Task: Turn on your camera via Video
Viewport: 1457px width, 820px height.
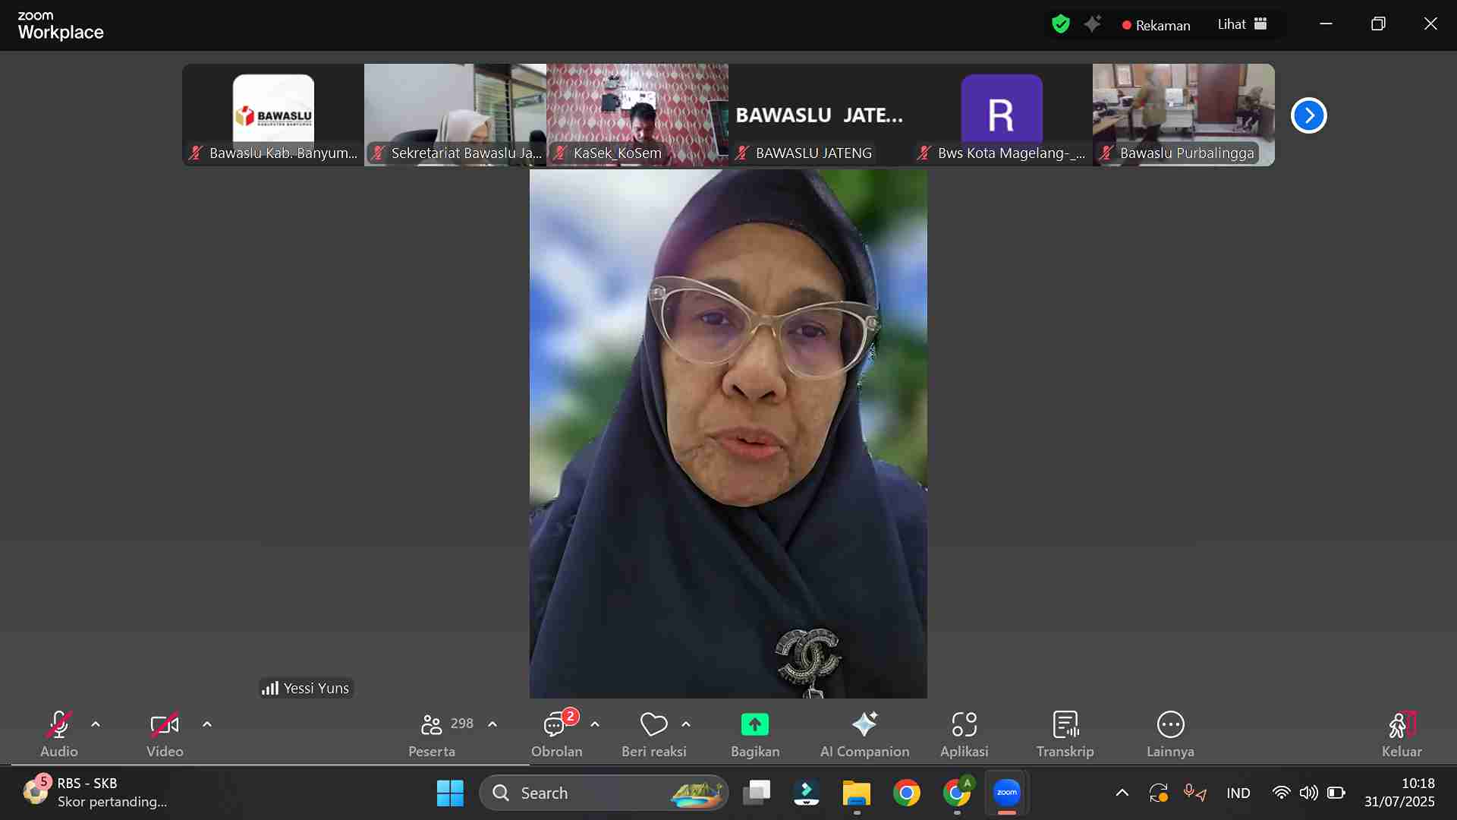Action: pos(164,729)
